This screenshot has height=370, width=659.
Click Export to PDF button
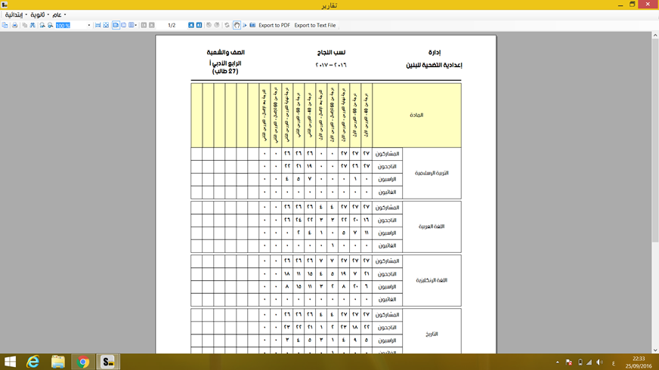point(274,26)
